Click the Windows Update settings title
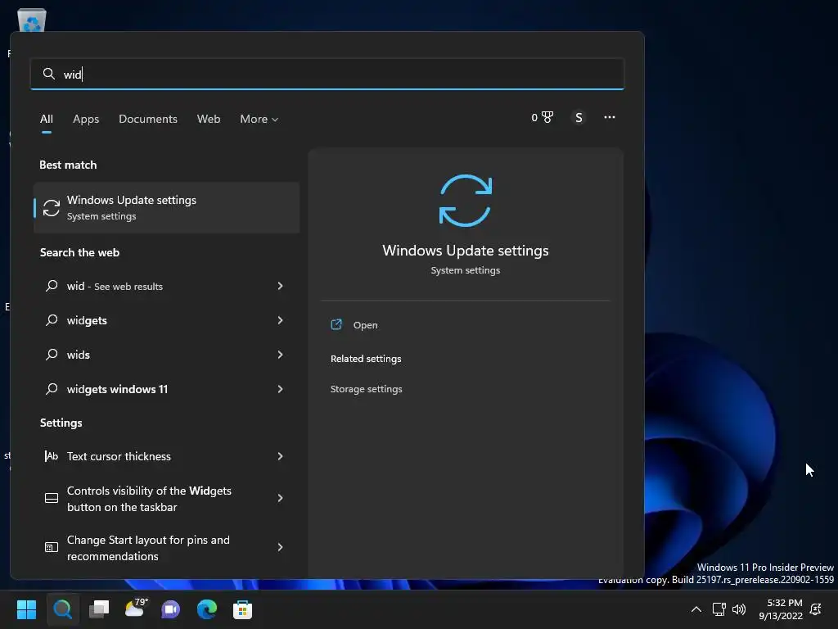 [x=466, y=251]
